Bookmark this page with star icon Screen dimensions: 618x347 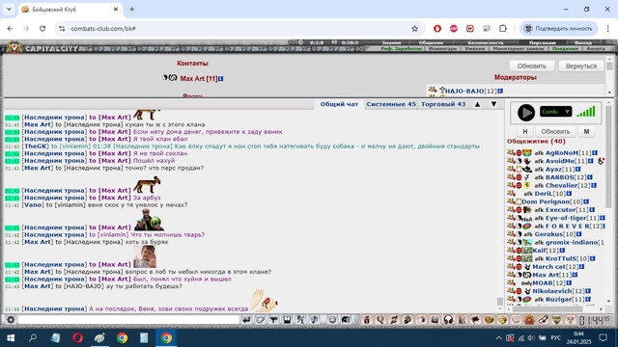click(414, 29)
